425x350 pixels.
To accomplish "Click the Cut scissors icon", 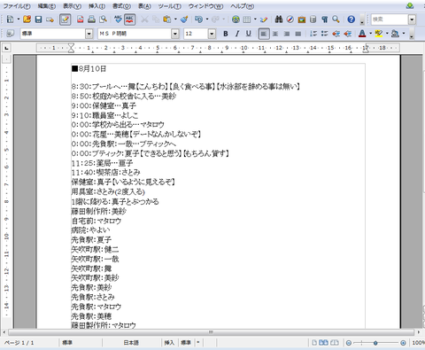I will (144, 19).
